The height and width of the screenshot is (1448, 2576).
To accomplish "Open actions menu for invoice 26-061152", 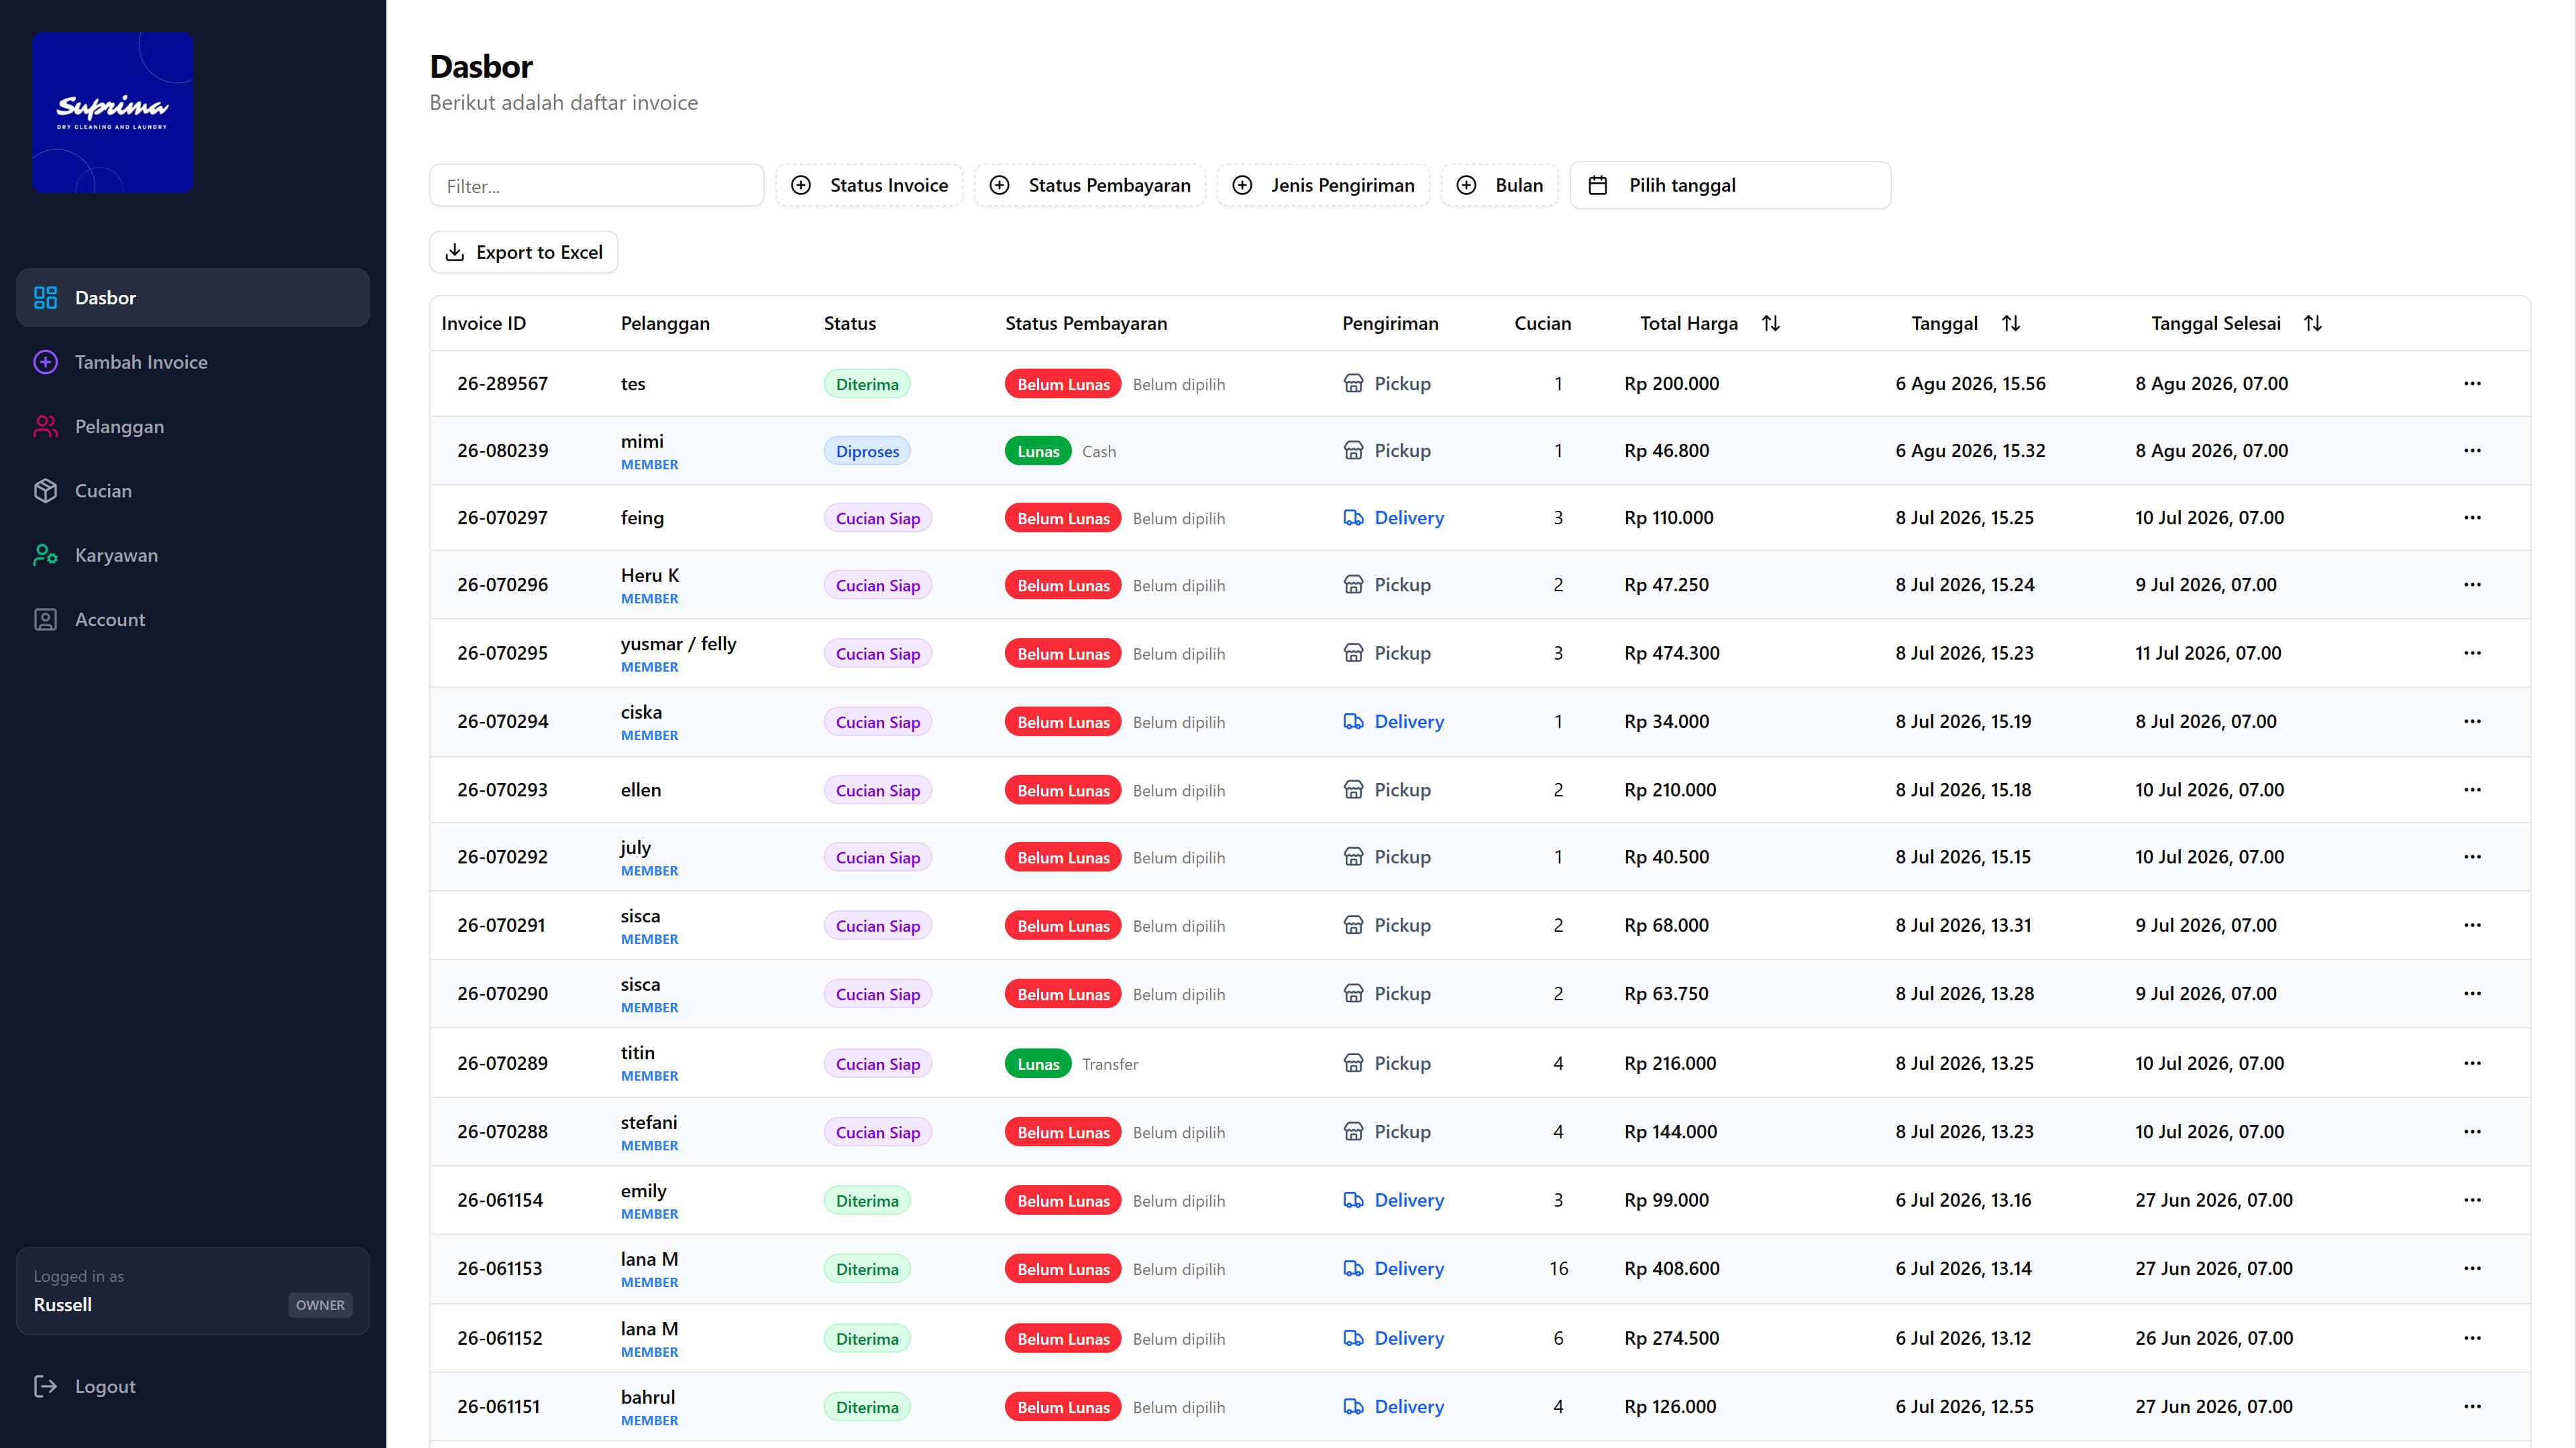I will pyautogui.click(x=2472, y=1338).
